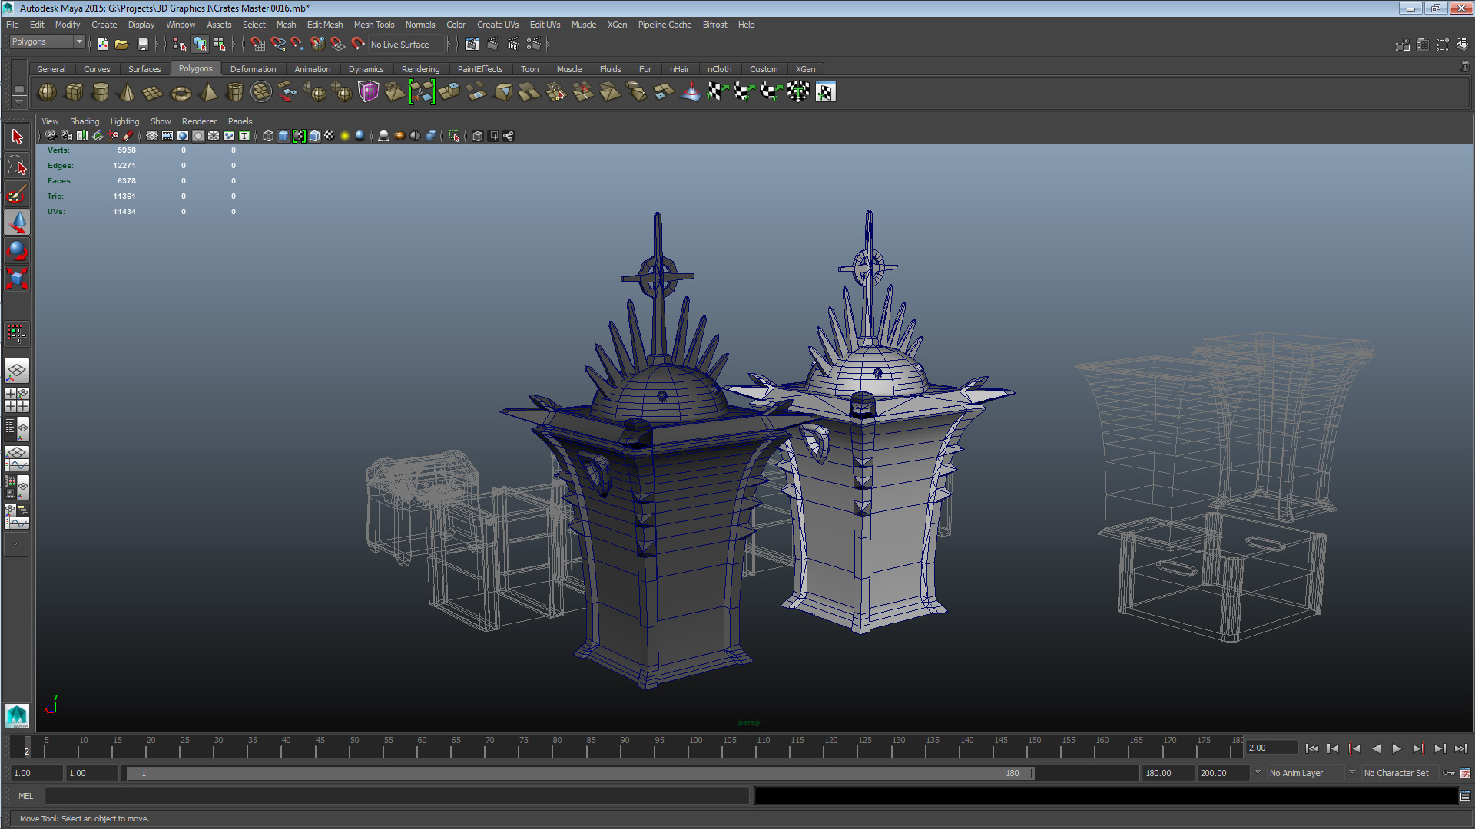Image resolution: width=1475 pixels, height=829 pixels.
Task: Save the scene with the floppy disk icon
Action: (142, 44)
